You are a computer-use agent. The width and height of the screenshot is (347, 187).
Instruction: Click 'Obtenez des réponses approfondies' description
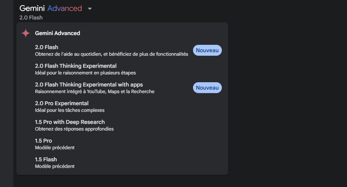[74, 129]
